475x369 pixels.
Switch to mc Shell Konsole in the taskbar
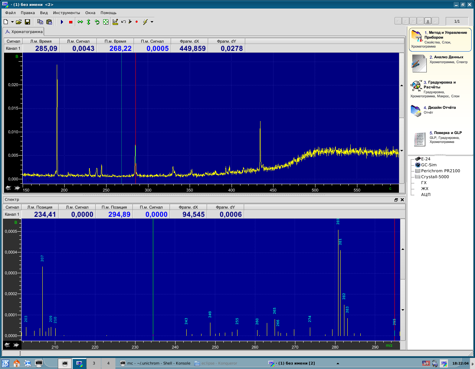pyautogui.click(x=155, y=363)
